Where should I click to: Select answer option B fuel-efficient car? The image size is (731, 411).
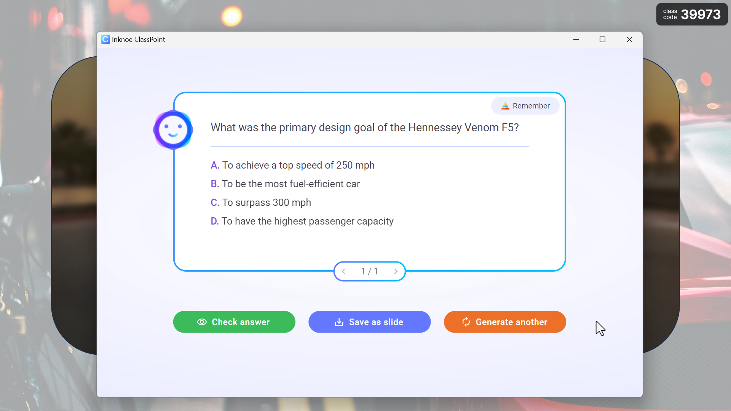tap(292, 184)
